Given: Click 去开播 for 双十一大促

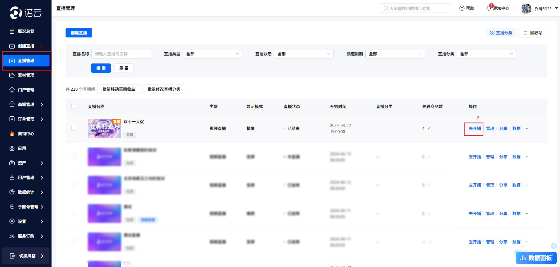Looking at the screenshot, I should [x=475, y=128].
